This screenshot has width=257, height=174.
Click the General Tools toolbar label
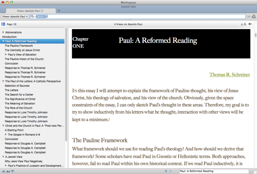pos(128,6)
